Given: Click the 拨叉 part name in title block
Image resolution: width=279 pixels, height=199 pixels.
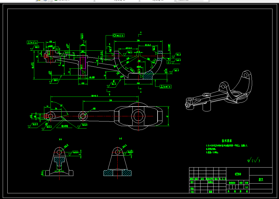Looking at the screenshot, I should point(261,179).
